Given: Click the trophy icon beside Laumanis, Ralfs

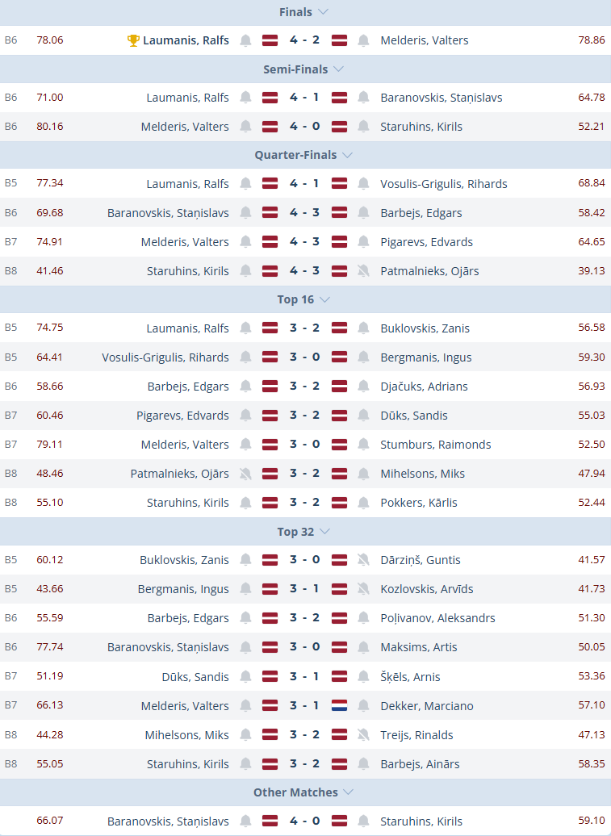Looking at the screenshot, I should [133, 40].
